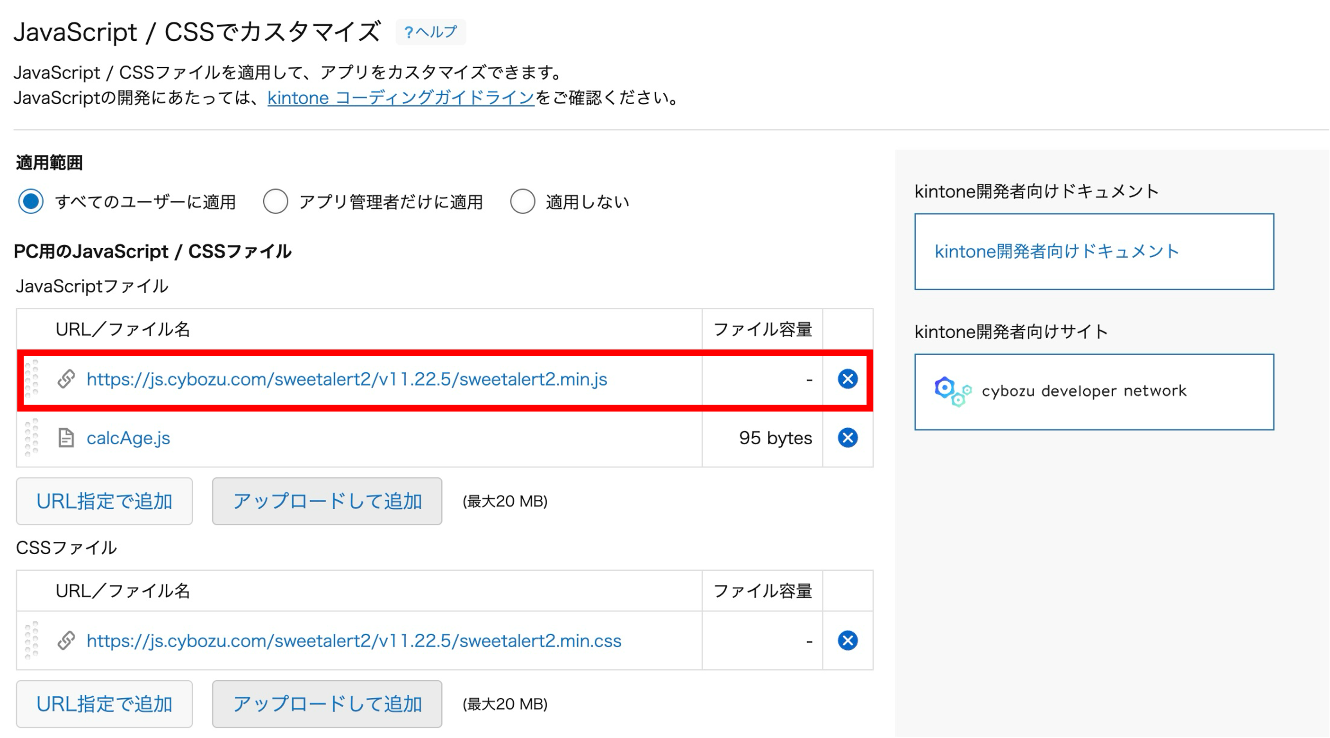
Task: Grab drag handle of calcAge.js row
Action: 32,438
